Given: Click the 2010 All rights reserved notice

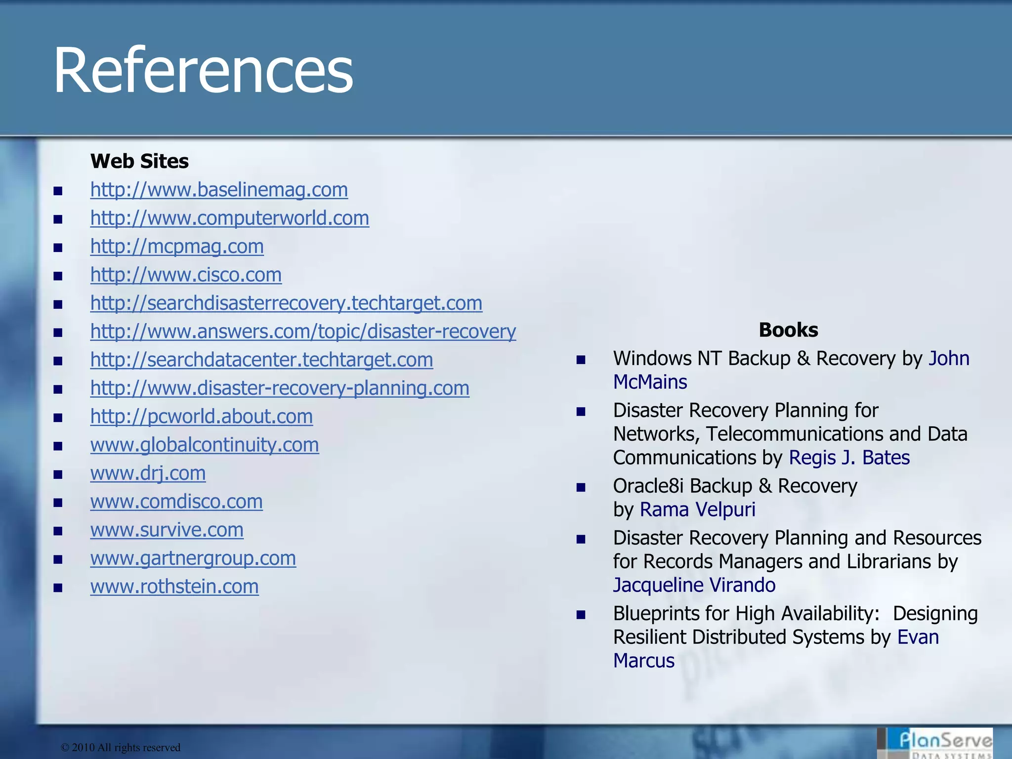Looking at the screenshot, I should point(121,747).
